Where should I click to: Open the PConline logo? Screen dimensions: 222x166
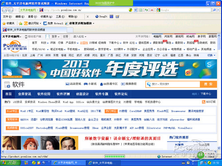[x=15, y=46]
